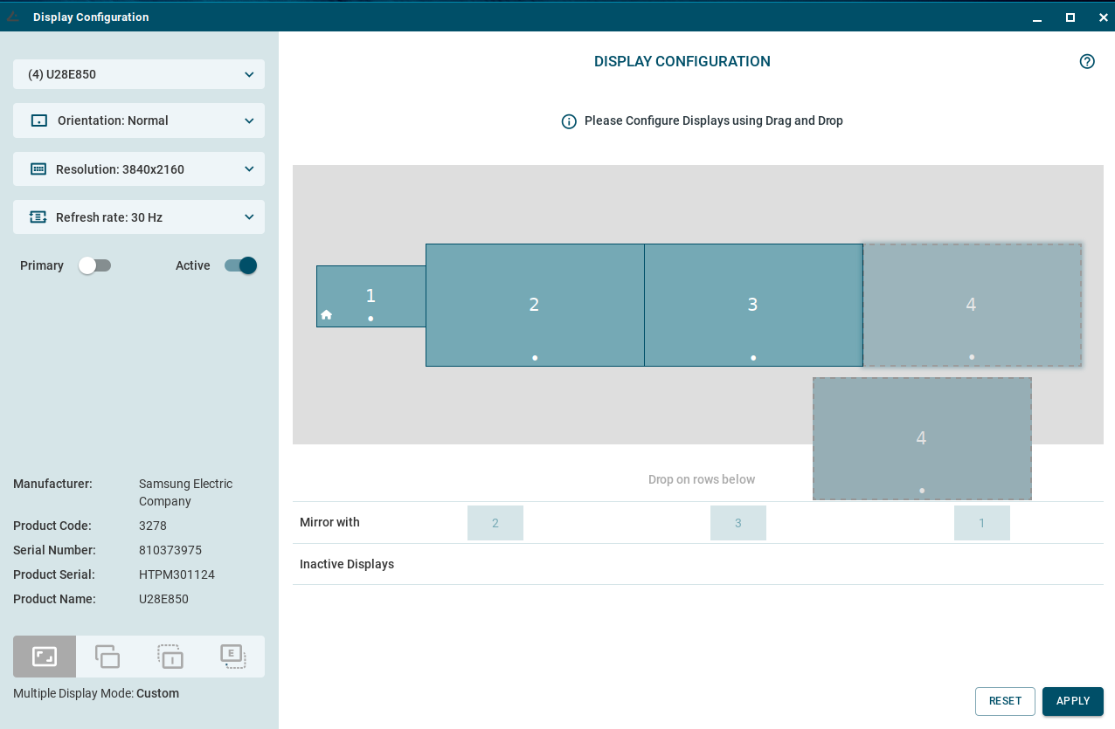Select the overlapping-screens mirror mode icon
Viewport: 1115px width, 729px height.
pyautogui.click(x=107, y=657)
